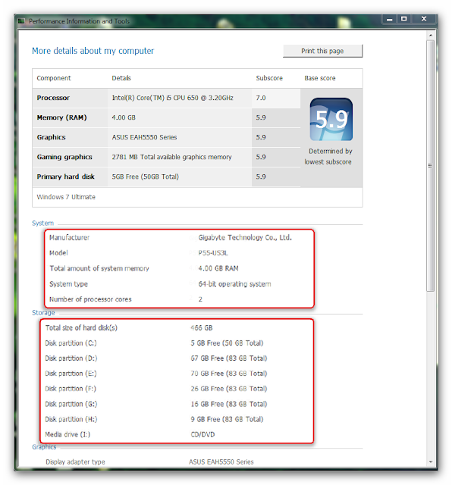Image resolution: width=452 pixels, height=485 pixels.
Task: Click the scrollbar down arrow
Action: 430,462
